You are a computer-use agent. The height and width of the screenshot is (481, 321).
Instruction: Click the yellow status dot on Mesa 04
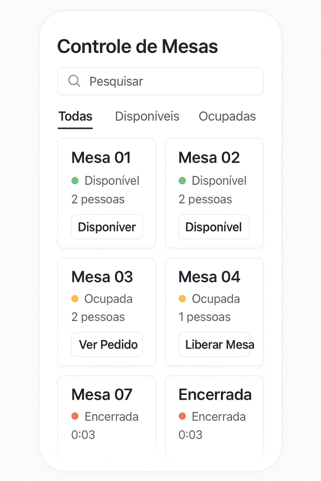(x=182, y=299)
